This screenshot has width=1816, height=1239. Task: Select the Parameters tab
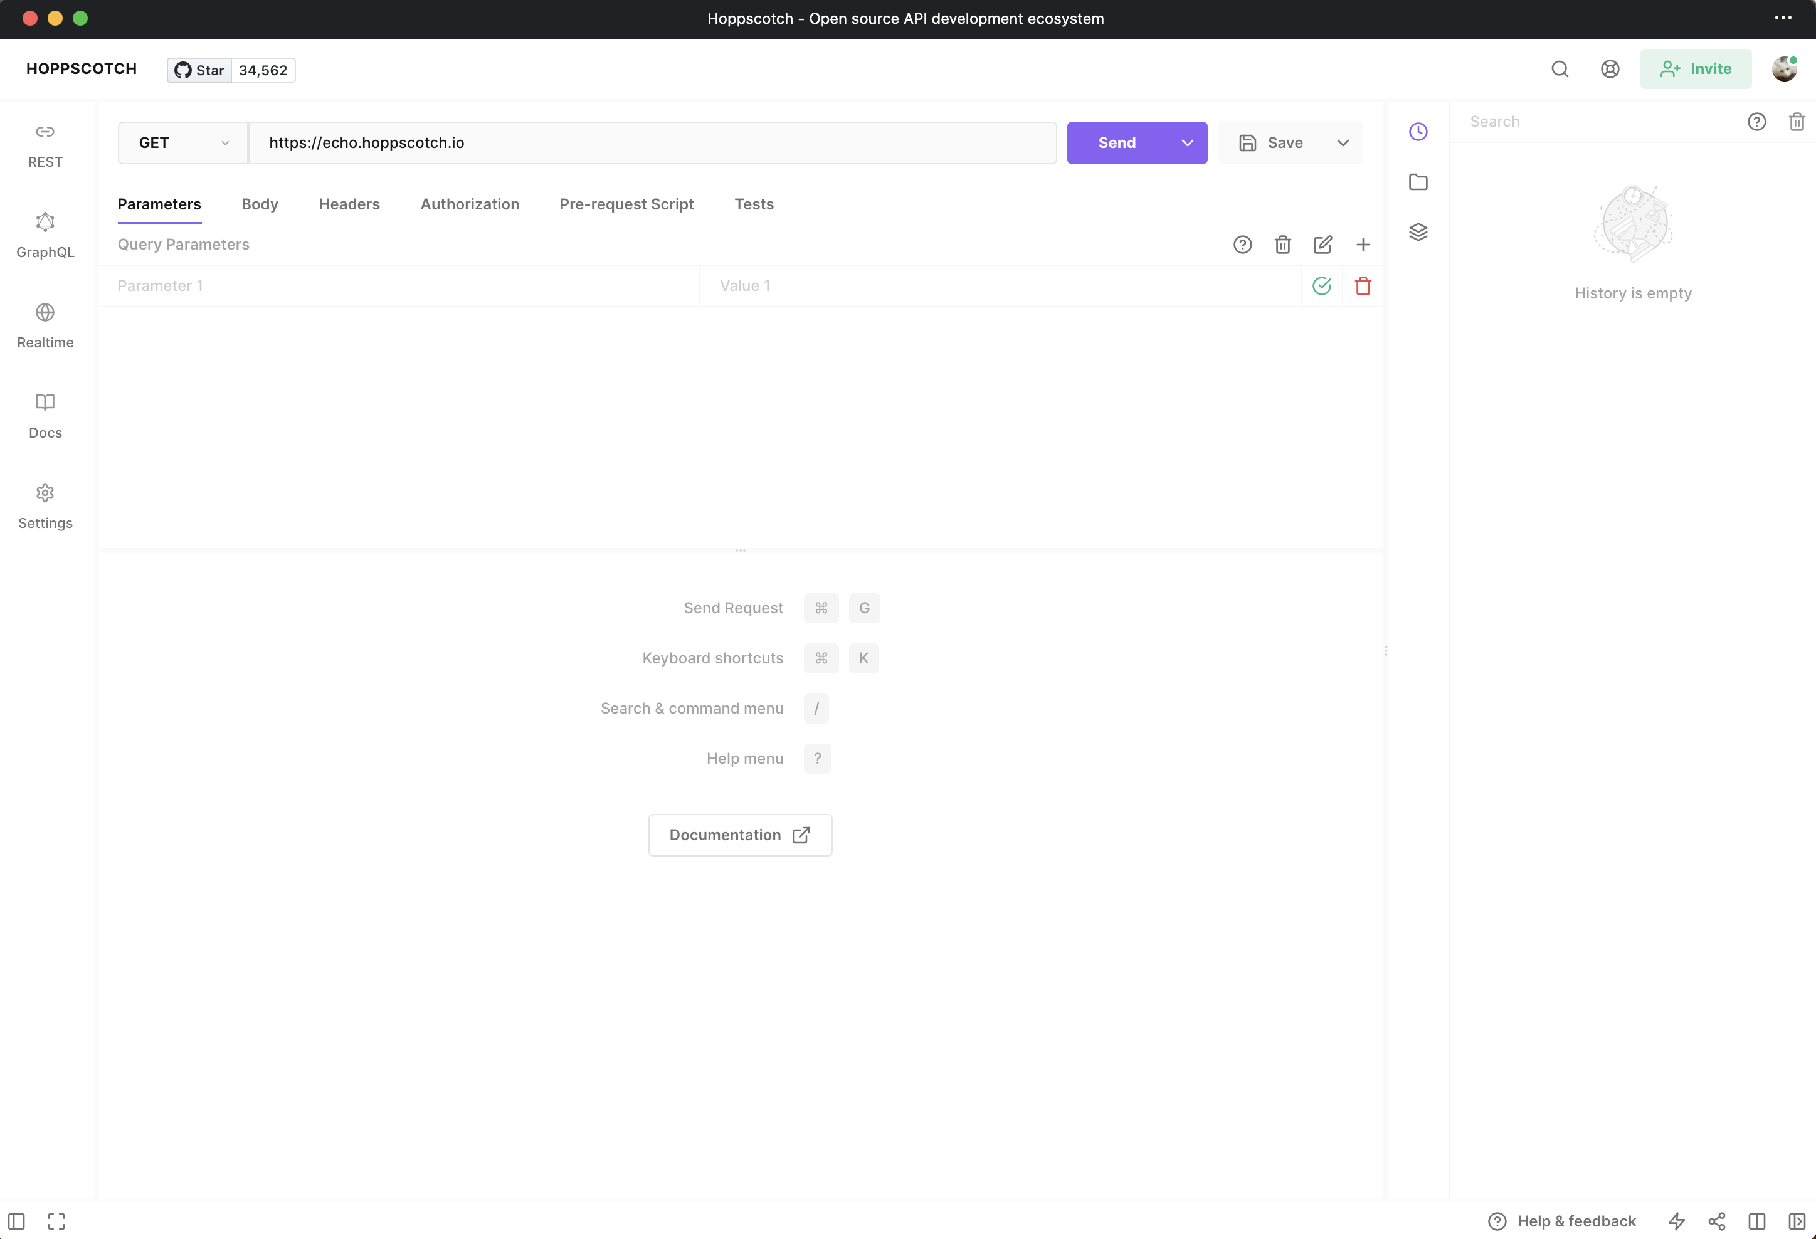[159, 204]
